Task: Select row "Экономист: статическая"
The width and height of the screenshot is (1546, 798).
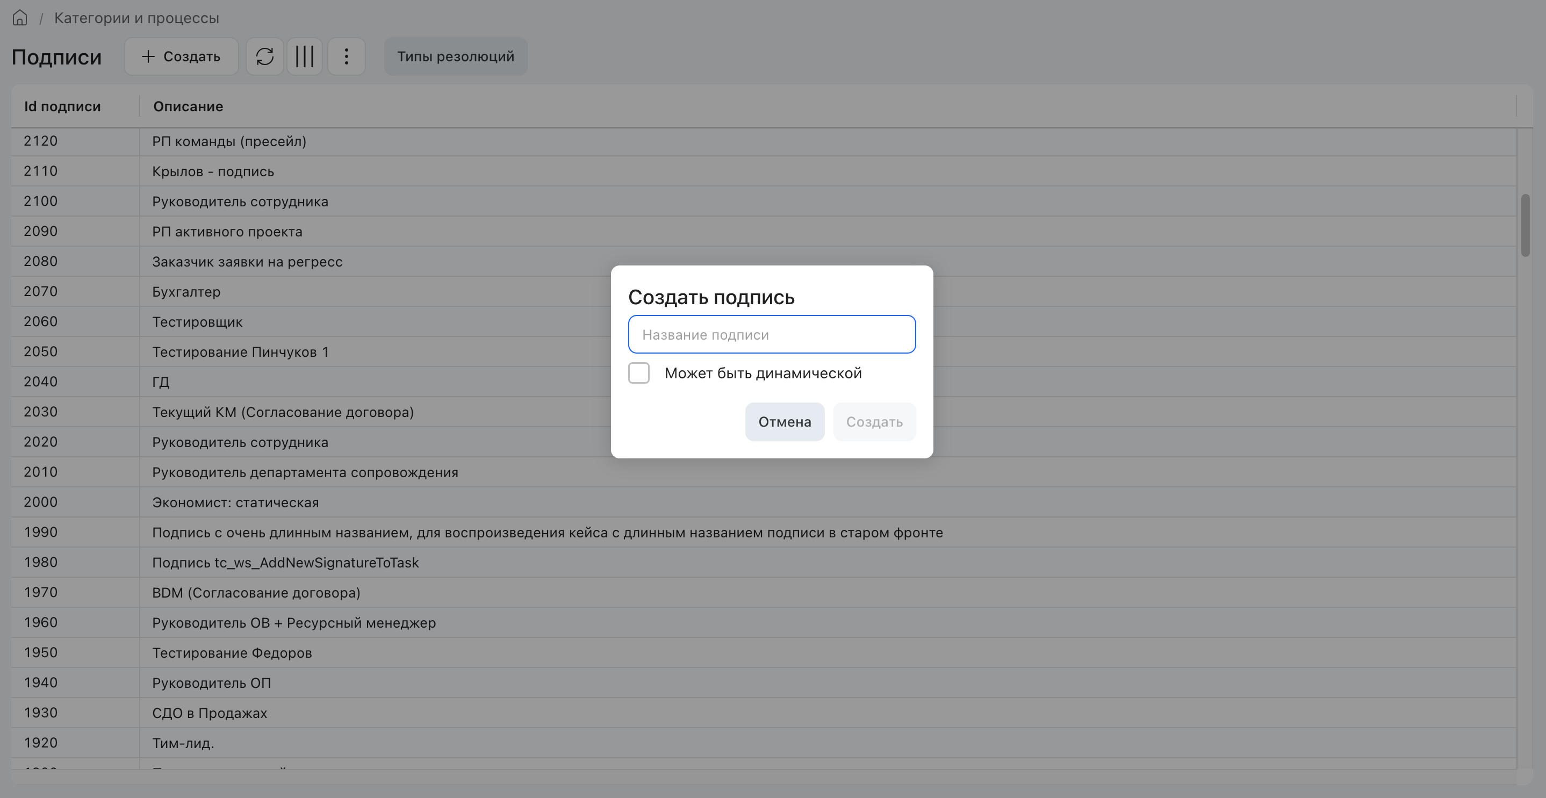Action: [x=764, y=501]
